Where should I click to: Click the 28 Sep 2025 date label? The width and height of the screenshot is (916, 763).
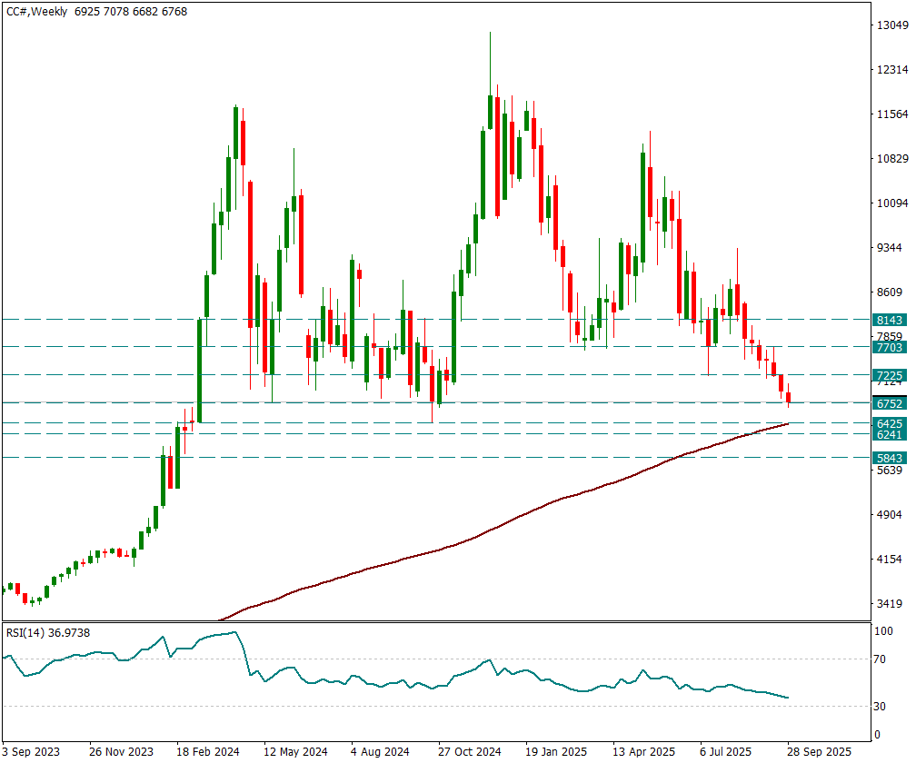tap(819, 752)
